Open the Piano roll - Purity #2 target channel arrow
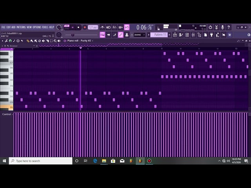The image size is (251, 188). pos(93,41)
